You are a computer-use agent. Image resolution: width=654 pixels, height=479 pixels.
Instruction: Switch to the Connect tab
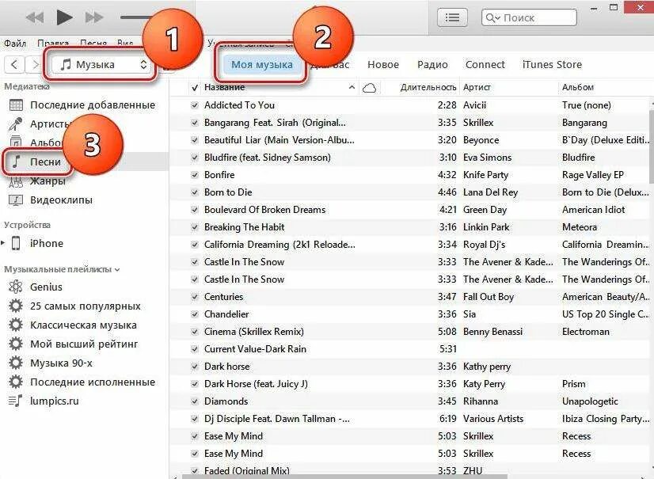point(485,65)
